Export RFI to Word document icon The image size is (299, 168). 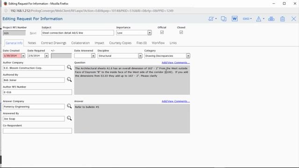(235, 19)
